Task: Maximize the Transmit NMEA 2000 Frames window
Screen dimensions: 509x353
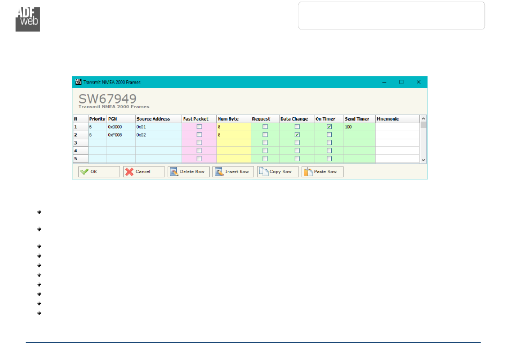Action: click(401, 82)
